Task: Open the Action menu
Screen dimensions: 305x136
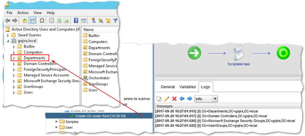Action: pos(23,12)
